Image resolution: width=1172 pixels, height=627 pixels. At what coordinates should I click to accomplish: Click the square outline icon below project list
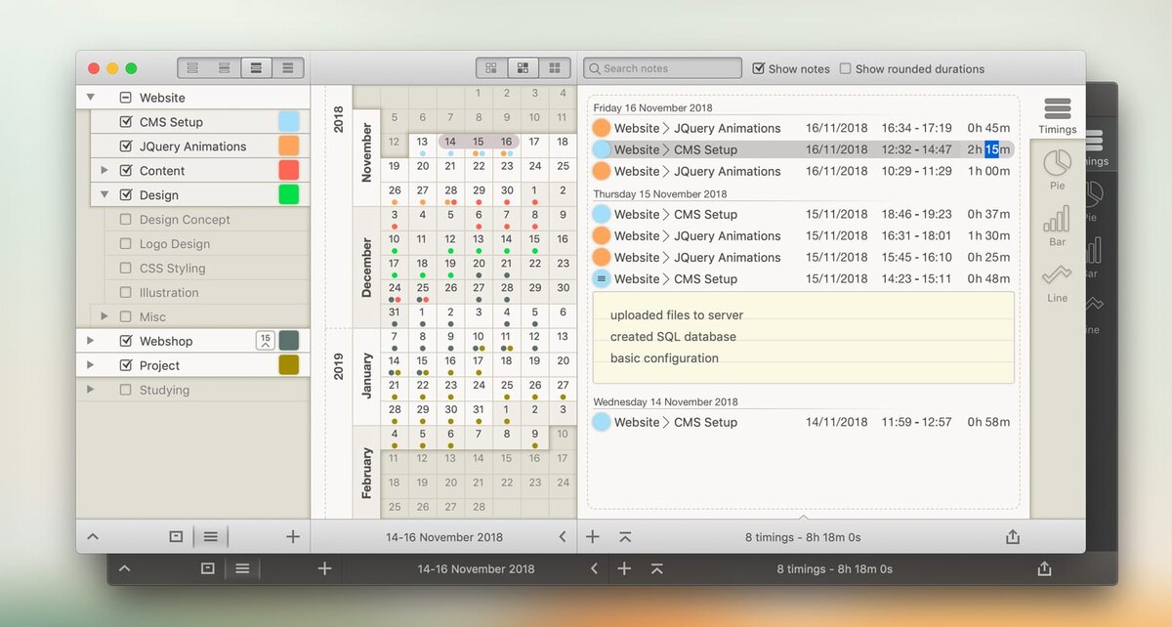(x=176, y=536)
